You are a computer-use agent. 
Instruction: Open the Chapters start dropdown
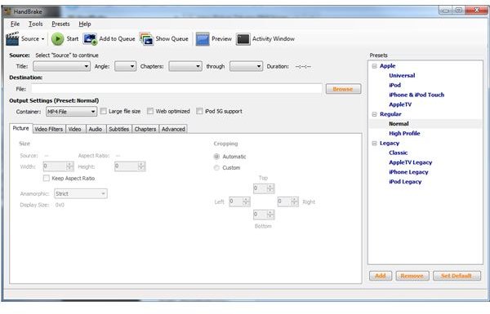click(185, 66)
